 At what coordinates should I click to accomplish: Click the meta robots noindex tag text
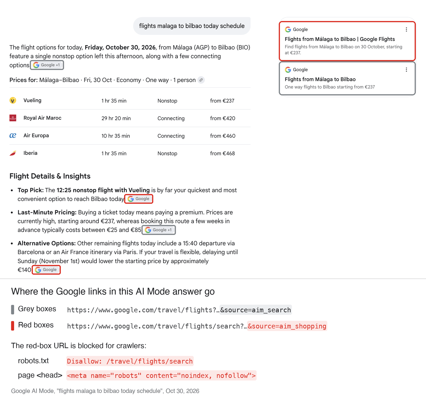point(161,376)
